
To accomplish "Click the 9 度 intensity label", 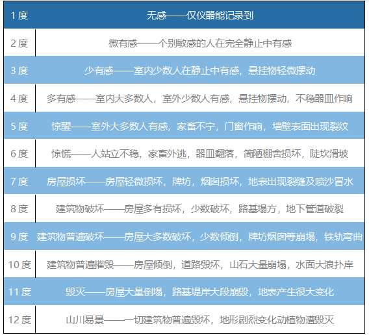I will tap(19, 236).
